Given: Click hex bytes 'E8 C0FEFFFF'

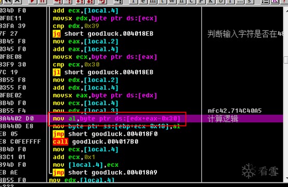Looking at the screenshot, I should (x=20, y=141).
